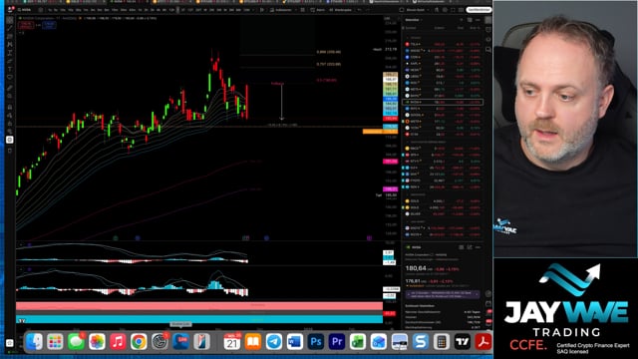638x359 pixels.
Task: Open the USD currency dropdown on price scale
Action: pos(388,18)
